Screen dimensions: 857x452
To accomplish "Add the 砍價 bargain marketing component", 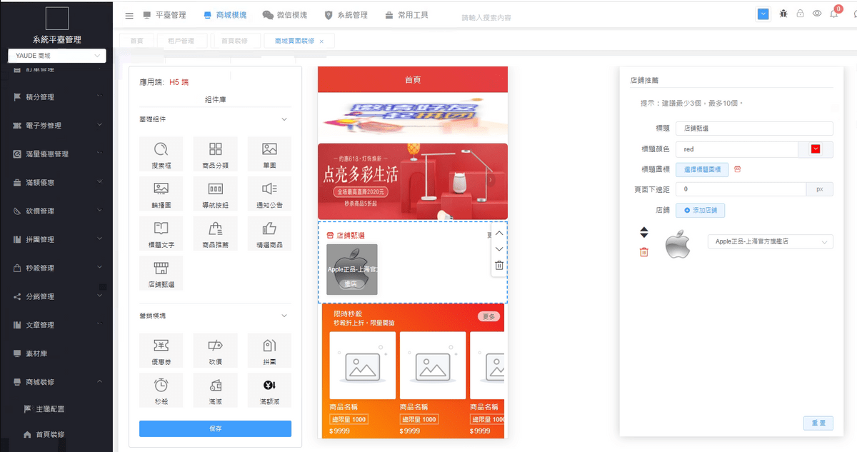I will click(x=215, y=351).
